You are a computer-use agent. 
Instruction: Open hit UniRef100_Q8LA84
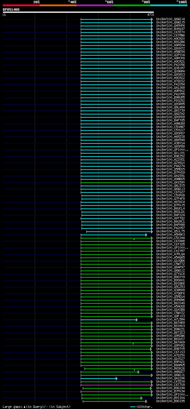click(170, 107)
